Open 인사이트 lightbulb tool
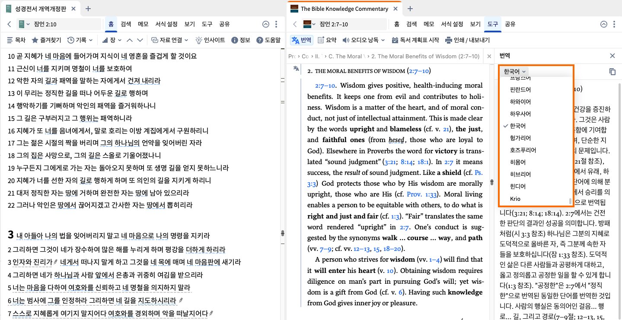 [x=211, y=40]
